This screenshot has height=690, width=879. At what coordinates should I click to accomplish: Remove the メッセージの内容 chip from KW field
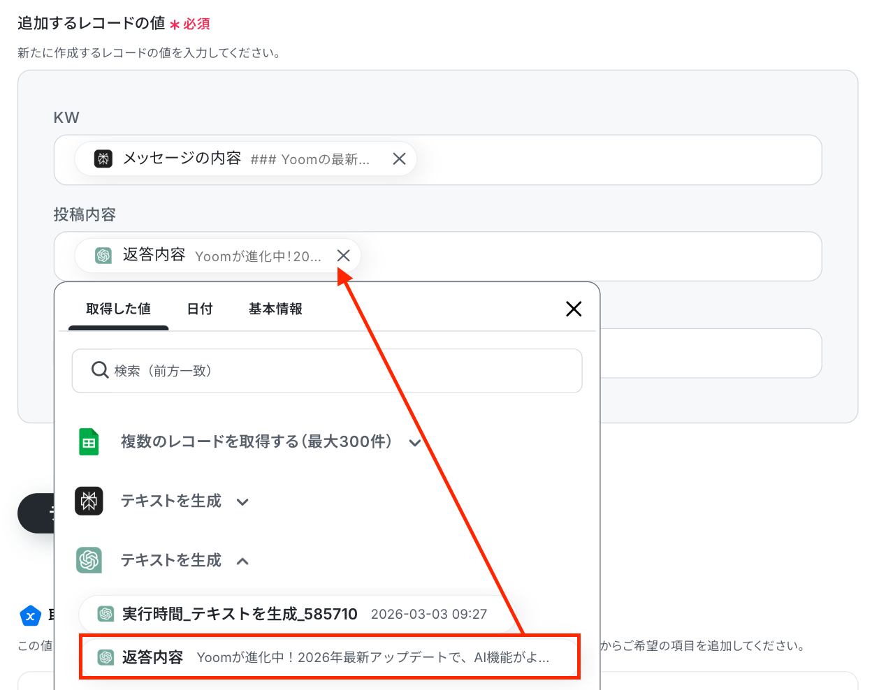pos(399,159)
